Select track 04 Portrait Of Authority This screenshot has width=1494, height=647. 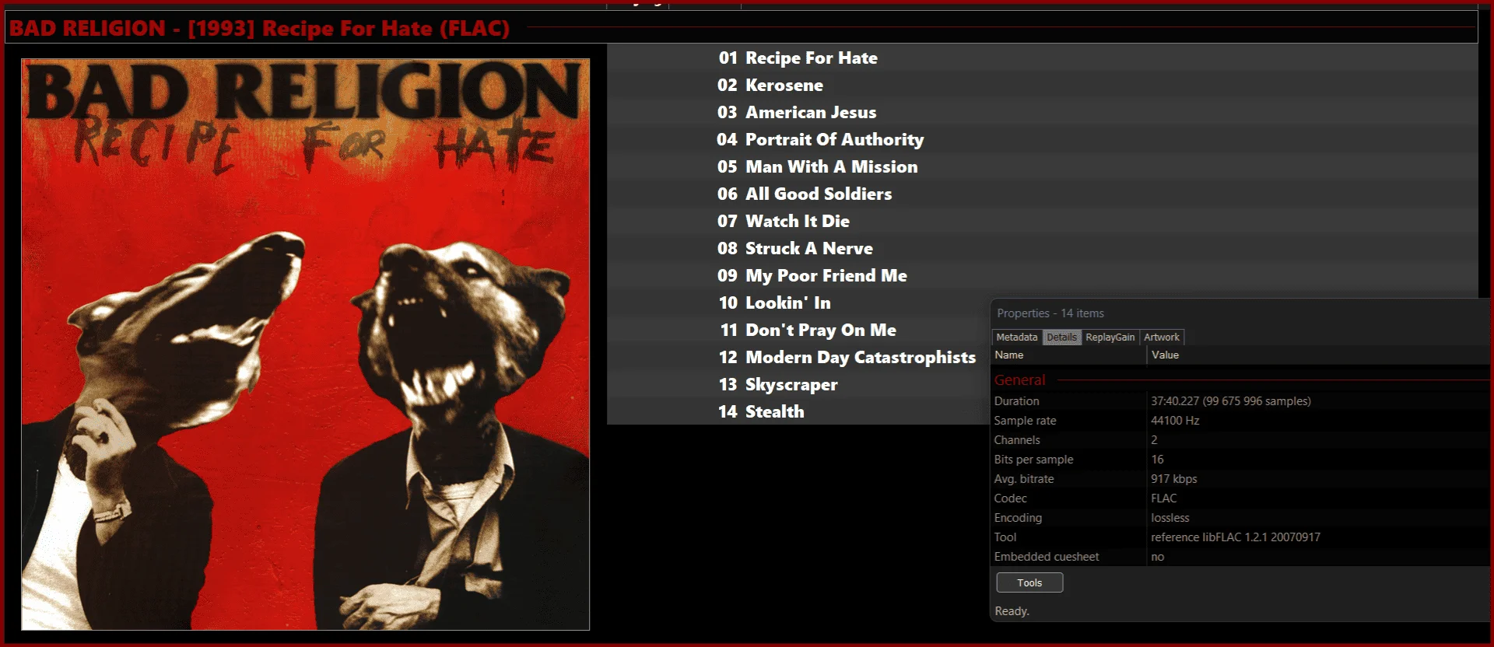(1042, 139)
